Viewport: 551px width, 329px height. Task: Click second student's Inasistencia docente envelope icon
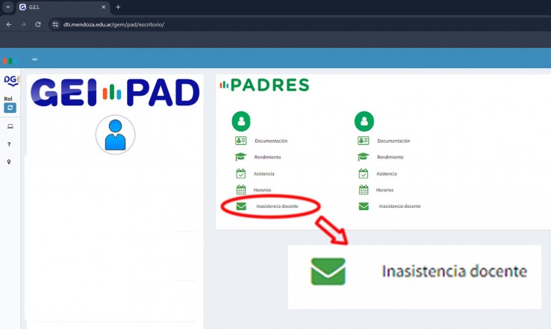(363, 206)
